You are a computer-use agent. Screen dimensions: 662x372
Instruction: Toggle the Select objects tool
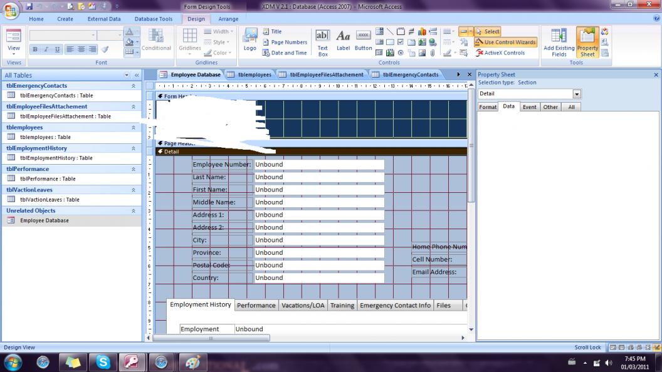(x=488, y=31)
